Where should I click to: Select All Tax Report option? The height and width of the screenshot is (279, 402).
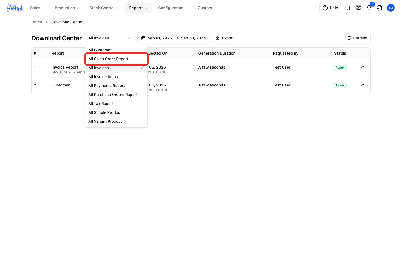coord(116,104)
